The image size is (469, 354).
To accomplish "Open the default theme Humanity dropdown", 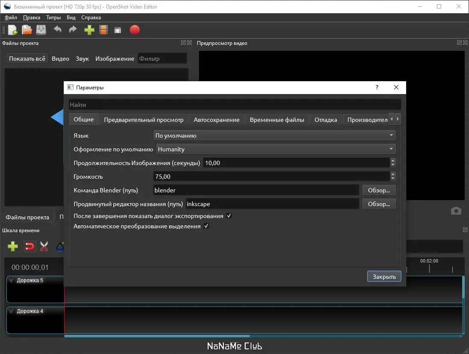I will coord(276,149).
